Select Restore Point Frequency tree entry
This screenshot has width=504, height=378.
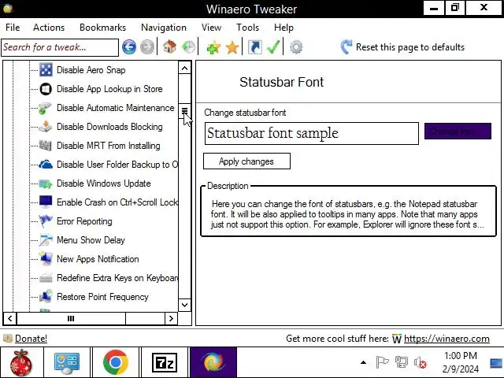[102, 297]
